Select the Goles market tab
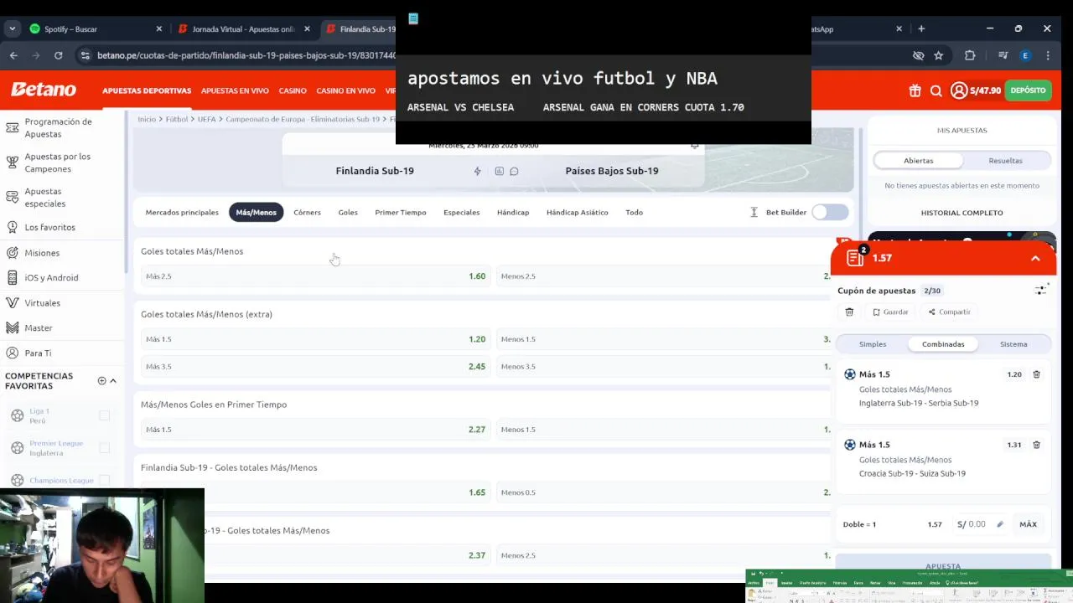The height and width of the screenshot is (603, 1073). pyautogui.click(x=348, y=213)
